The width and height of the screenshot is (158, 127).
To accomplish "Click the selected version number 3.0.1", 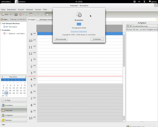I will pyautogui.click(x=79, y=24).
